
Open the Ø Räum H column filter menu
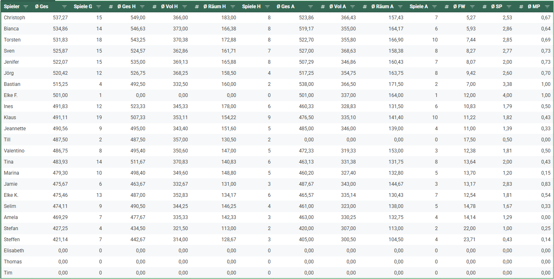tap(233, 7)
